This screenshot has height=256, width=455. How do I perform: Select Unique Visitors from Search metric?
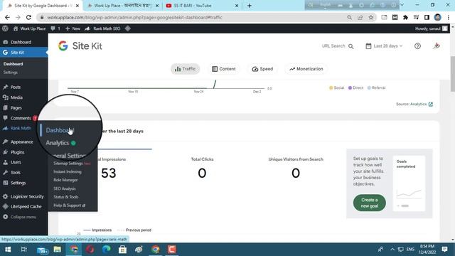(x=296, y=169)
